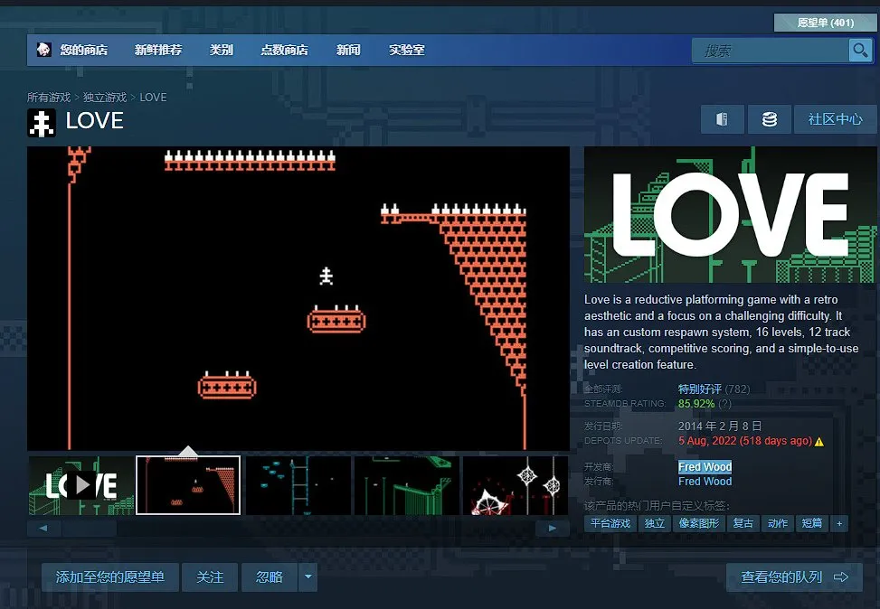Open the 特别好评 reviews link
The height and width of the screenshot is (609, 880).
click(700, 389)
